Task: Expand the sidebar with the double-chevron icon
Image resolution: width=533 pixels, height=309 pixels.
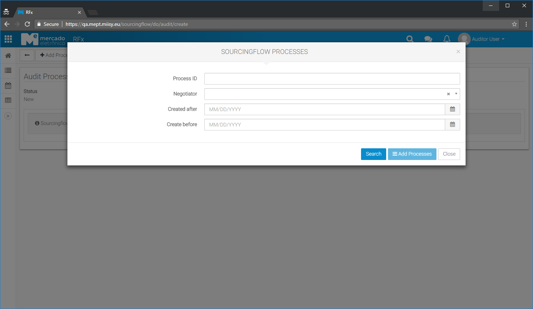Action: (8, 116)
